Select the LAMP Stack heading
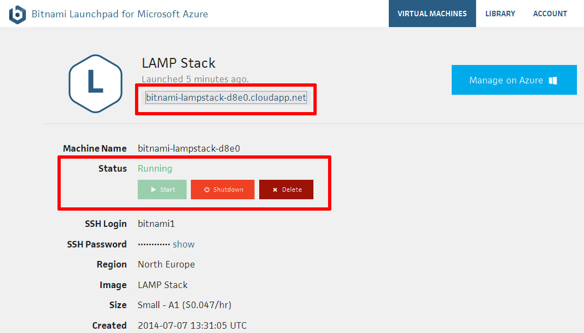The image size is (584, 333). click(x=178, y=63)
